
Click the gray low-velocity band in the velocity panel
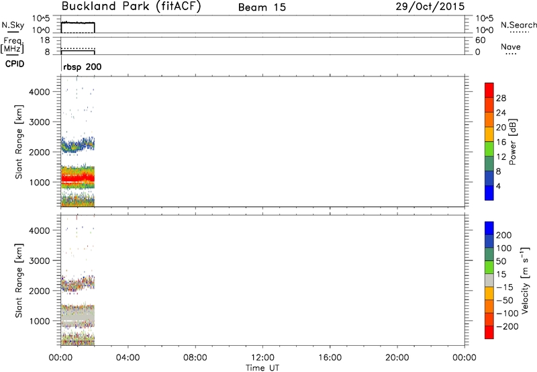(78, 316)
